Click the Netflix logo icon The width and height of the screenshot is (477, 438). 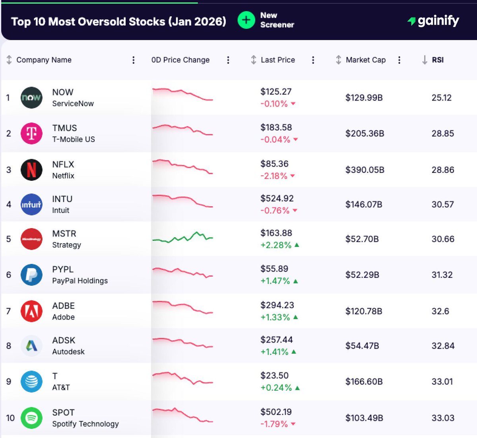coord(31,170)
